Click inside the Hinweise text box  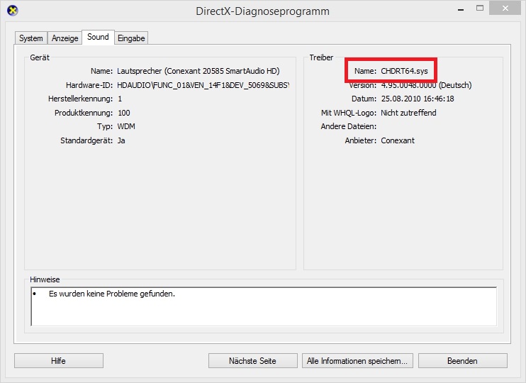click(264, 306)
